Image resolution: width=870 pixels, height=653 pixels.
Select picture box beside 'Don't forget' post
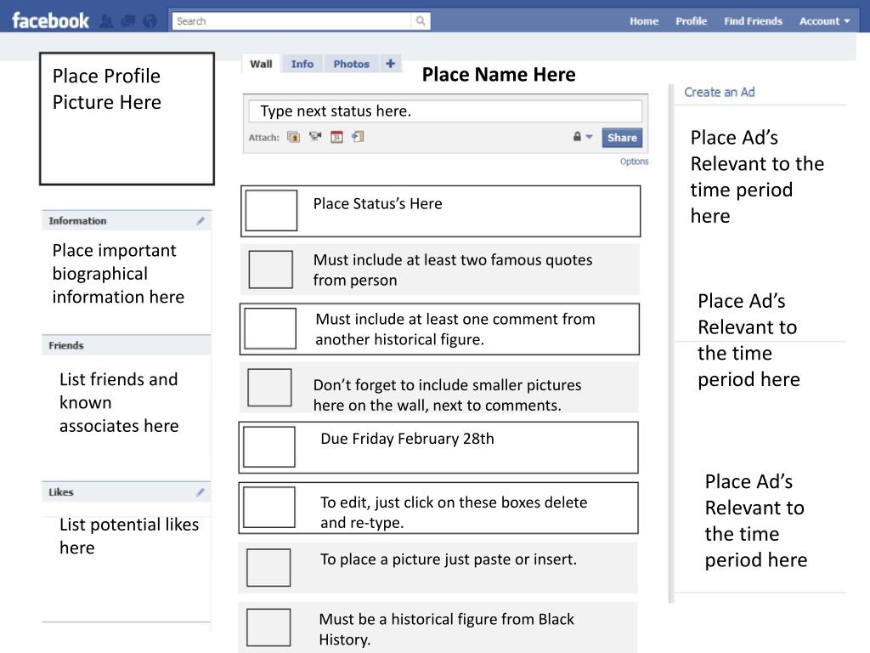pos(269,388)
